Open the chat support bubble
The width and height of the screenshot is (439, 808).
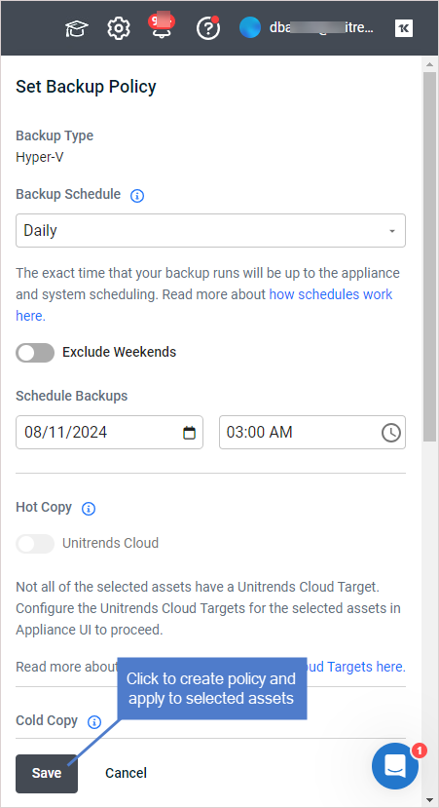(x=395, y=766)
